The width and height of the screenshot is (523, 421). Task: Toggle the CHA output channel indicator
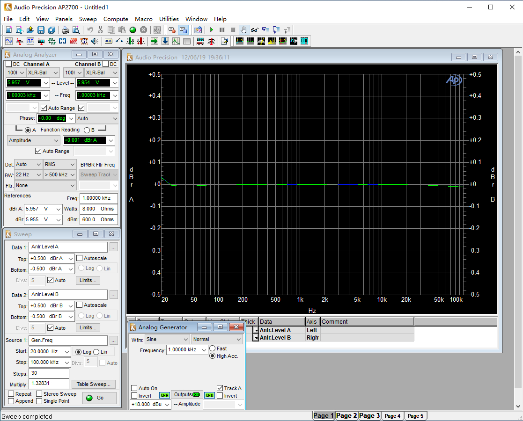point(164,395)
